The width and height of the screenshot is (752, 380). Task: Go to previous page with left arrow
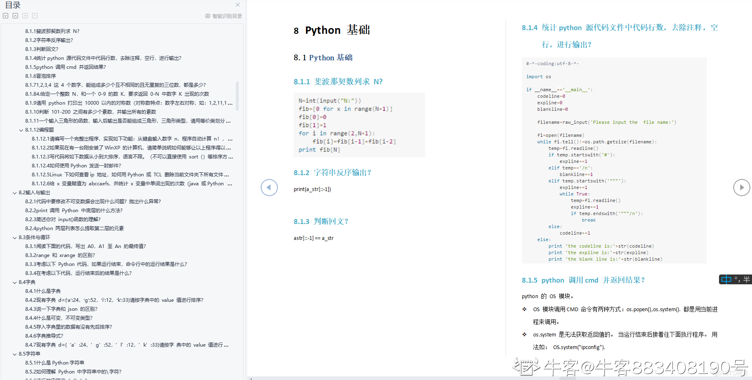(269, 187)
